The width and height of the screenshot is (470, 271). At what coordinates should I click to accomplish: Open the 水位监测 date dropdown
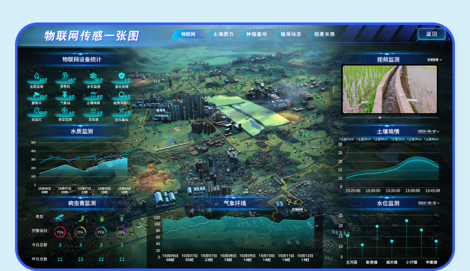click(429, 203)
